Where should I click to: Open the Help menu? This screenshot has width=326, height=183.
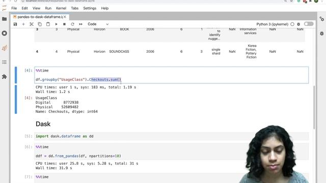(104, 8)
